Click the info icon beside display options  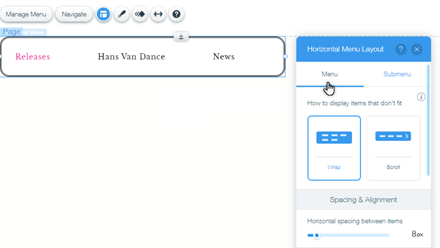[x=421, y=97]
